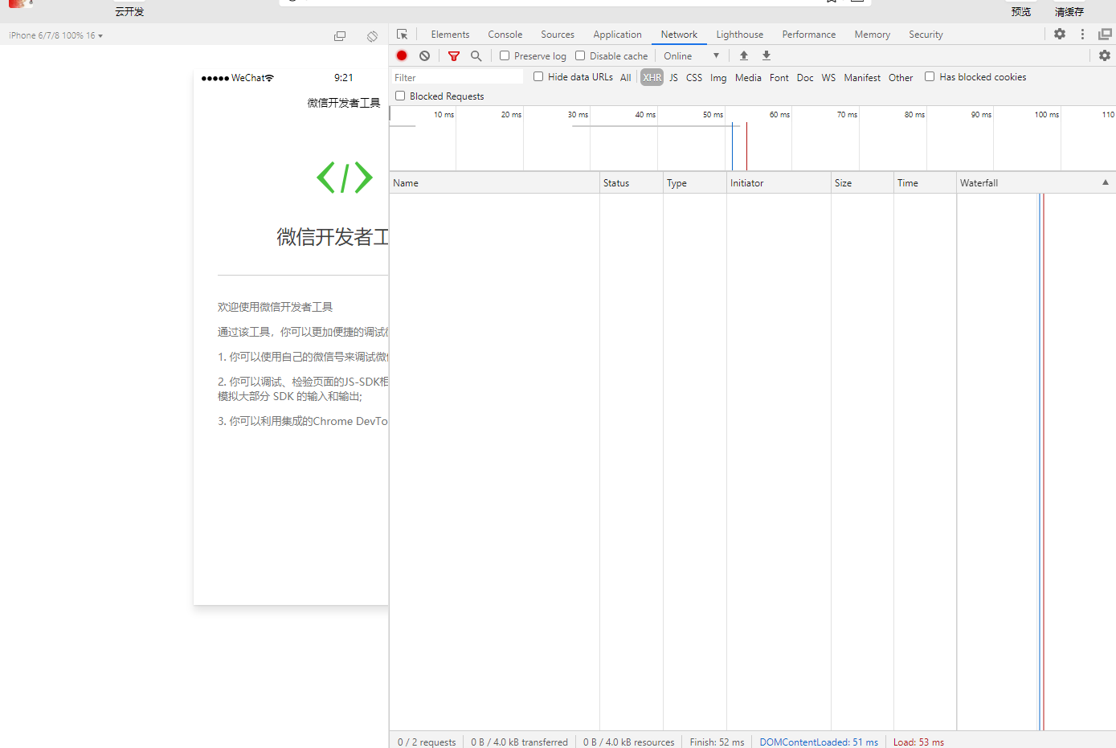Click the network timeline overview
Screen dimensions: 1116x748
(752, 138)
